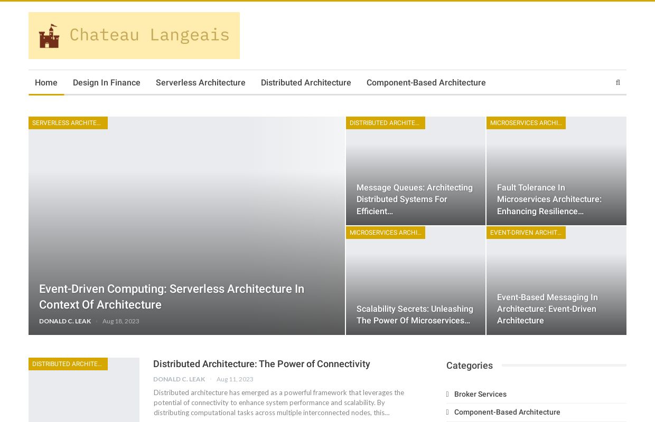Open the search icon in the navigation bar

pos(617,83)
